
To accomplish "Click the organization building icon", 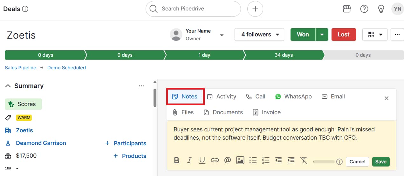I will click(8, 130).
